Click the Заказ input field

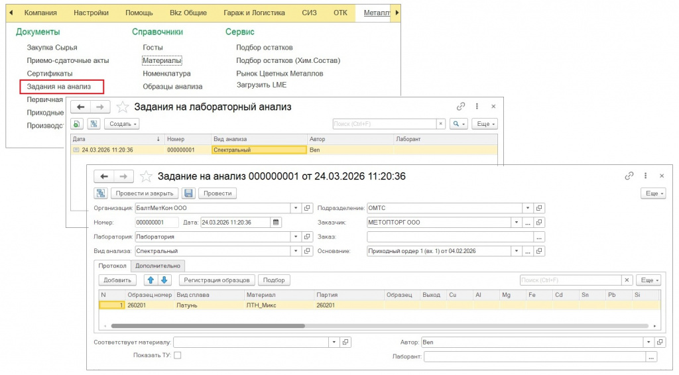pyautogui.click(x=450, y=237)
